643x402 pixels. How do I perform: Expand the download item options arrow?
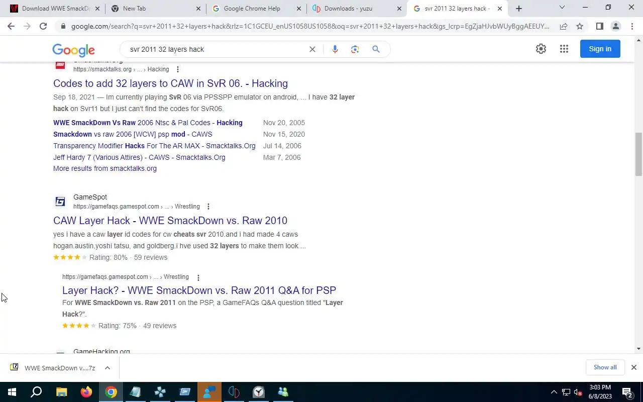[x=108, y=368]
